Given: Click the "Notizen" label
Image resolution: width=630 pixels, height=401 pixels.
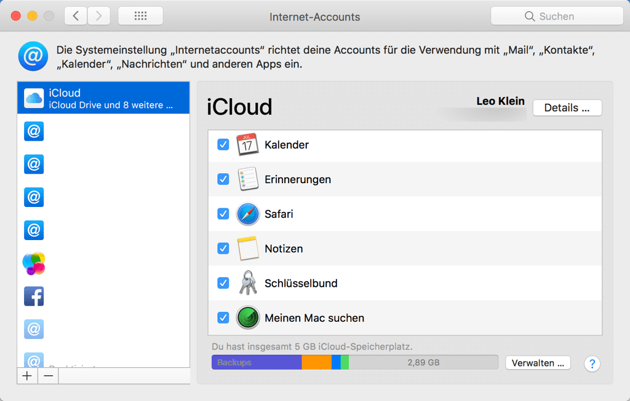Looking at the screenshot, I should click(284, 249).
